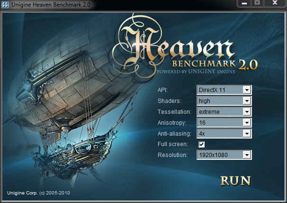Click the Shaders: label
Viewport: 287px width, 203px height.
pos(170,101)
